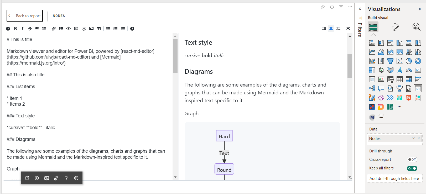Switch to split live preview layout
Viewport: 426px width, 194px height.
(331, 28)
